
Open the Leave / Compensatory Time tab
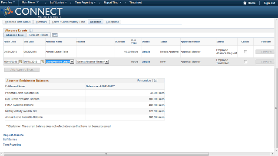coord(68,22)
